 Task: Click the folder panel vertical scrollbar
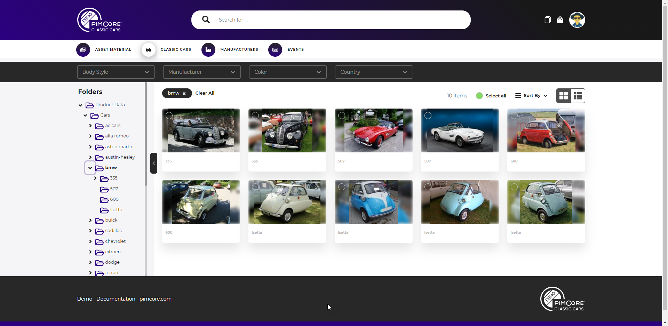(146, 134)
